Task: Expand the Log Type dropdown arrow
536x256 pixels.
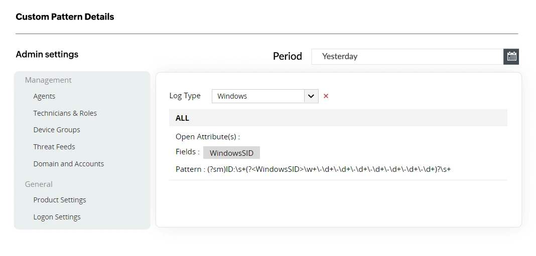Action: tap(311, 96)
